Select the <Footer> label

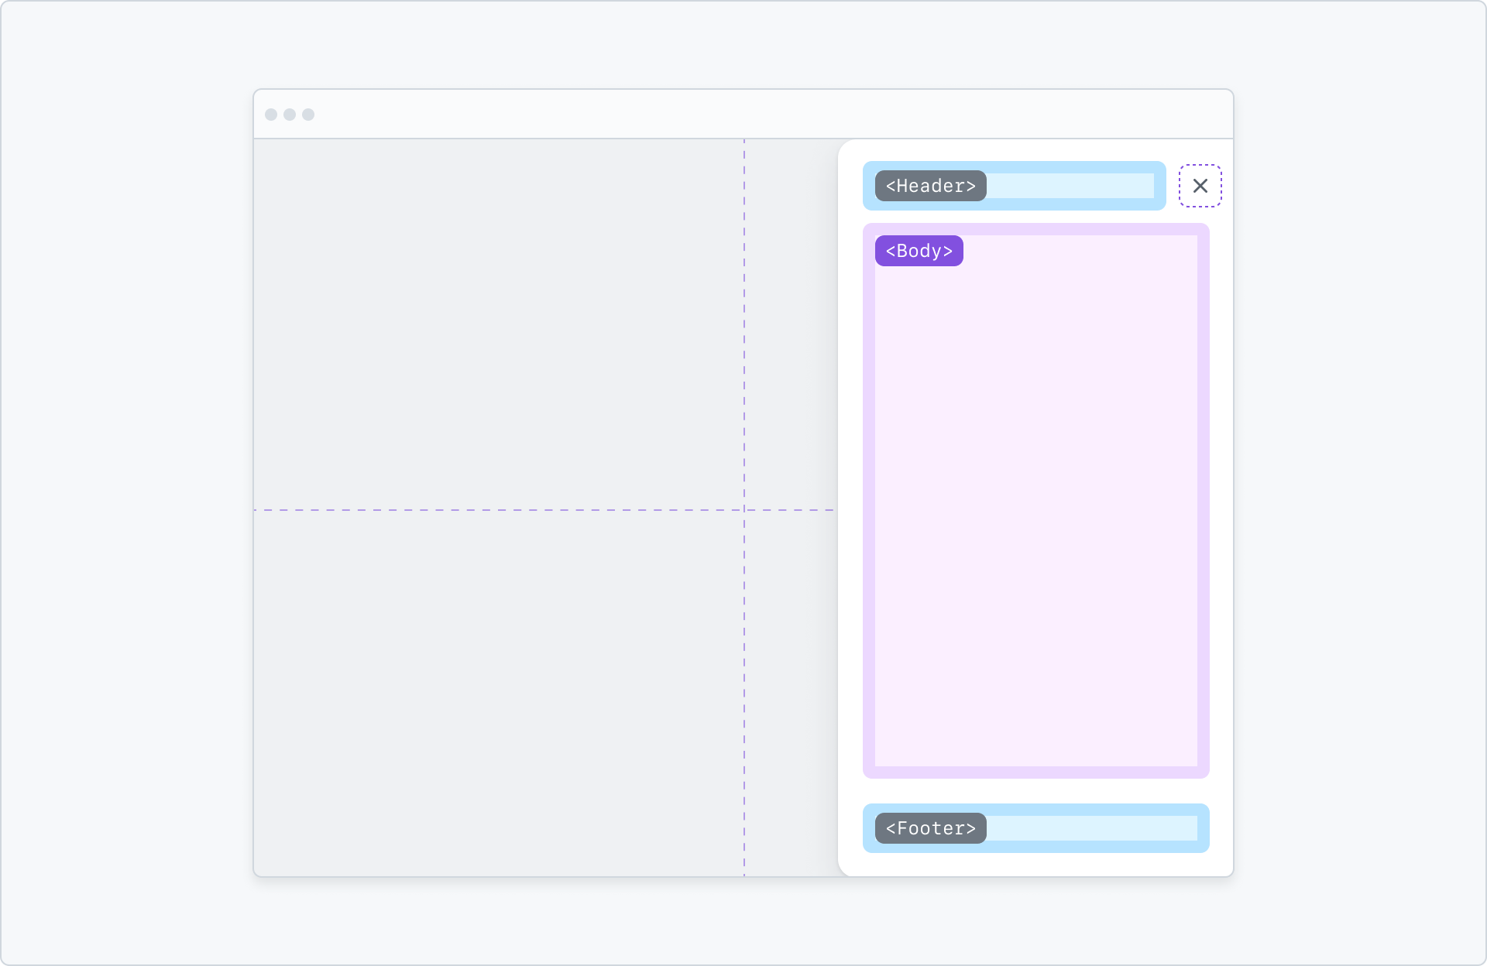[x=930, y=828]
